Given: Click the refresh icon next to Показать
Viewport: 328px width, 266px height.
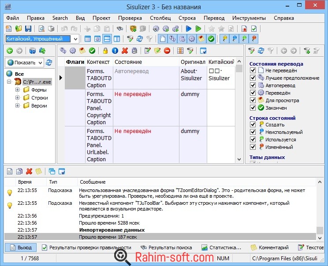Looking at the screenshot, I should coord(49,63).
